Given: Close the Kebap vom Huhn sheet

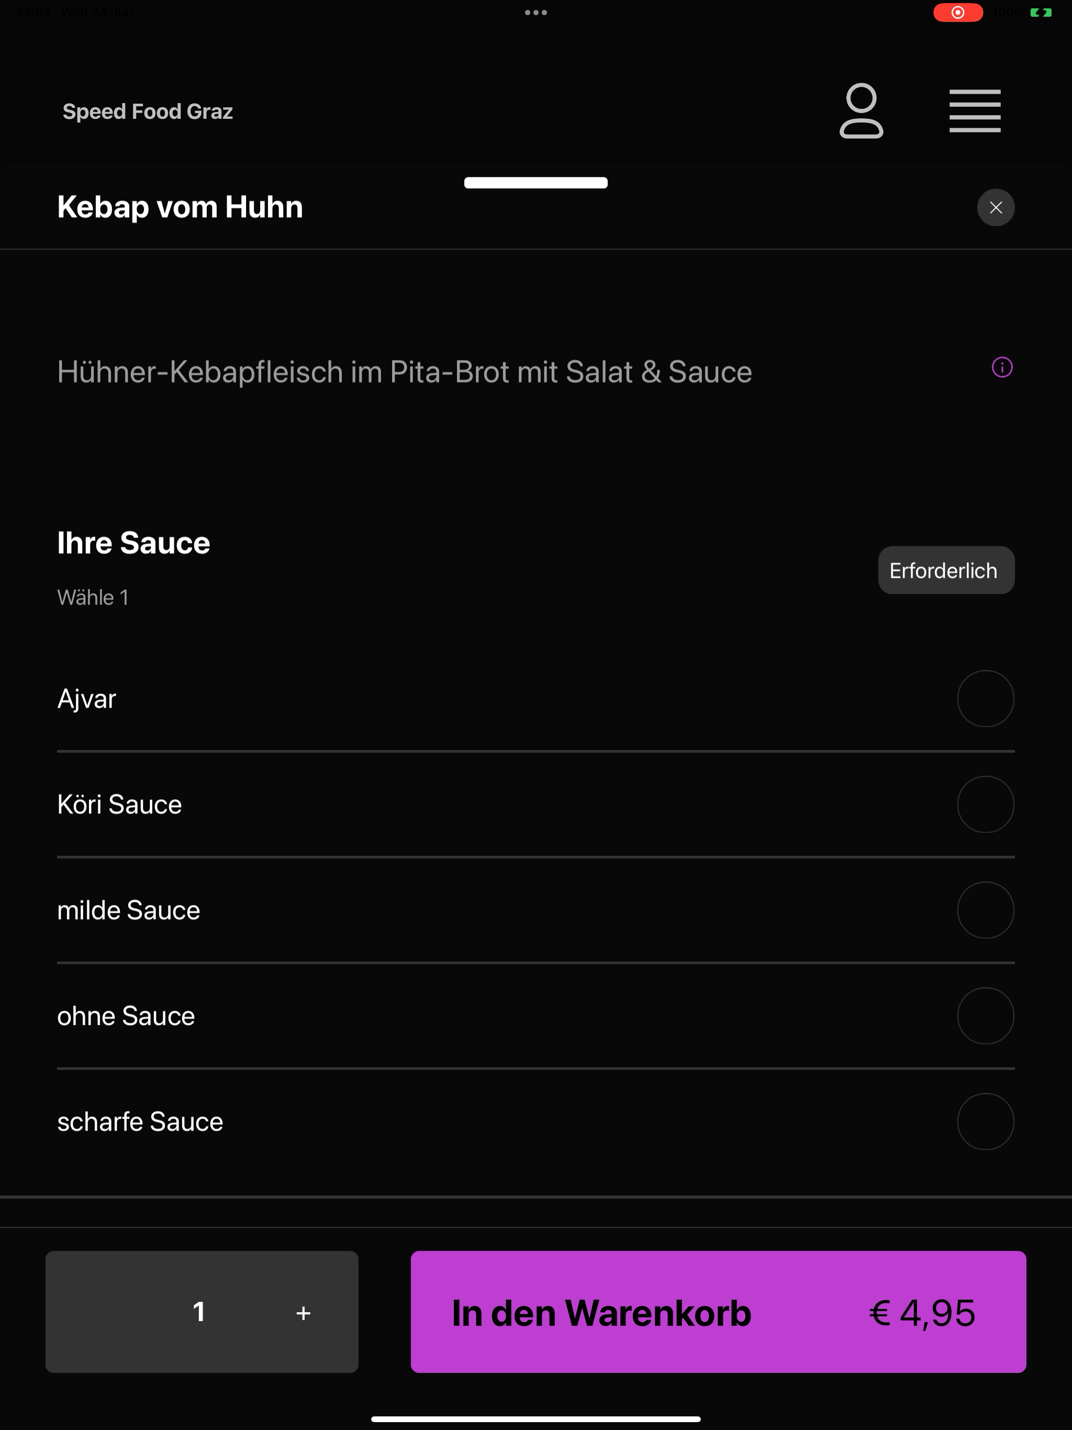Looking at the screenshot, I should click(x=995, y=207).
